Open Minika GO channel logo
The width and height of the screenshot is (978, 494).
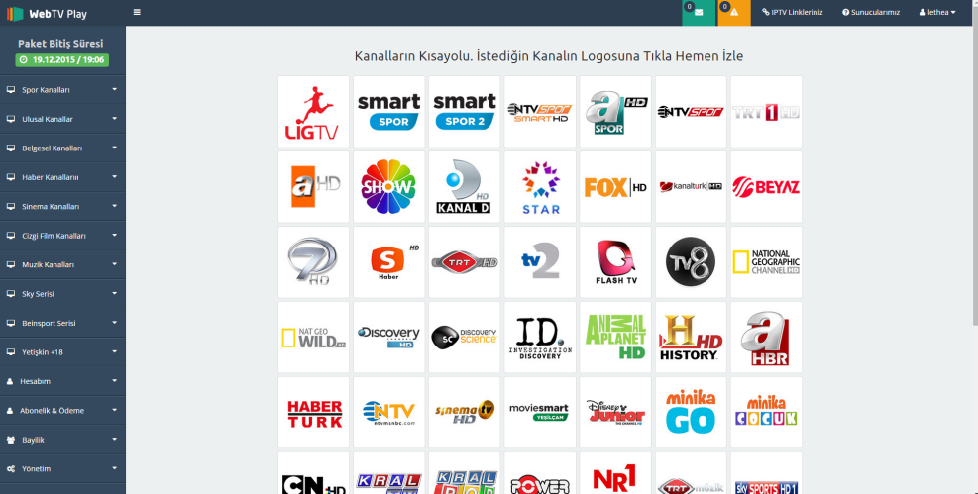(691, 413)
